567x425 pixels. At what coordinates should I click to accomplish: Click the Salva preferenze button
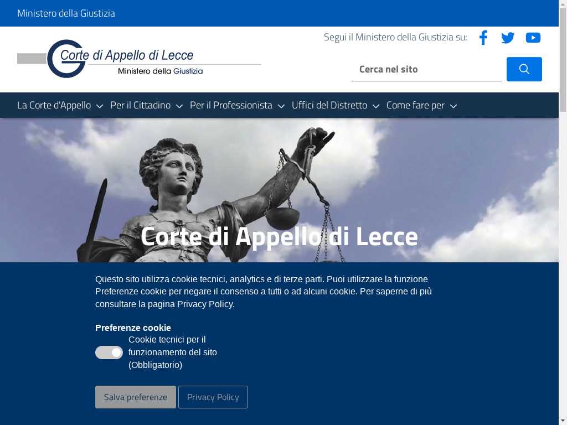(136, 397)
